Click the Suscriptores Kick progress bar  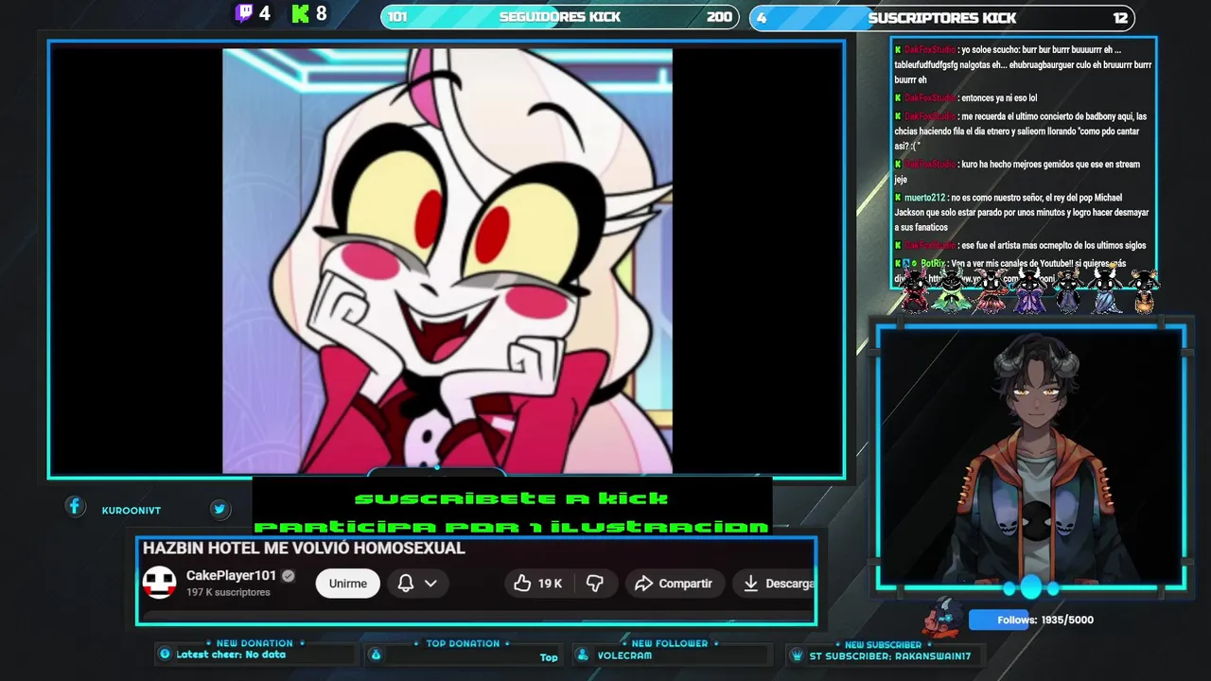tap(941, 17)
